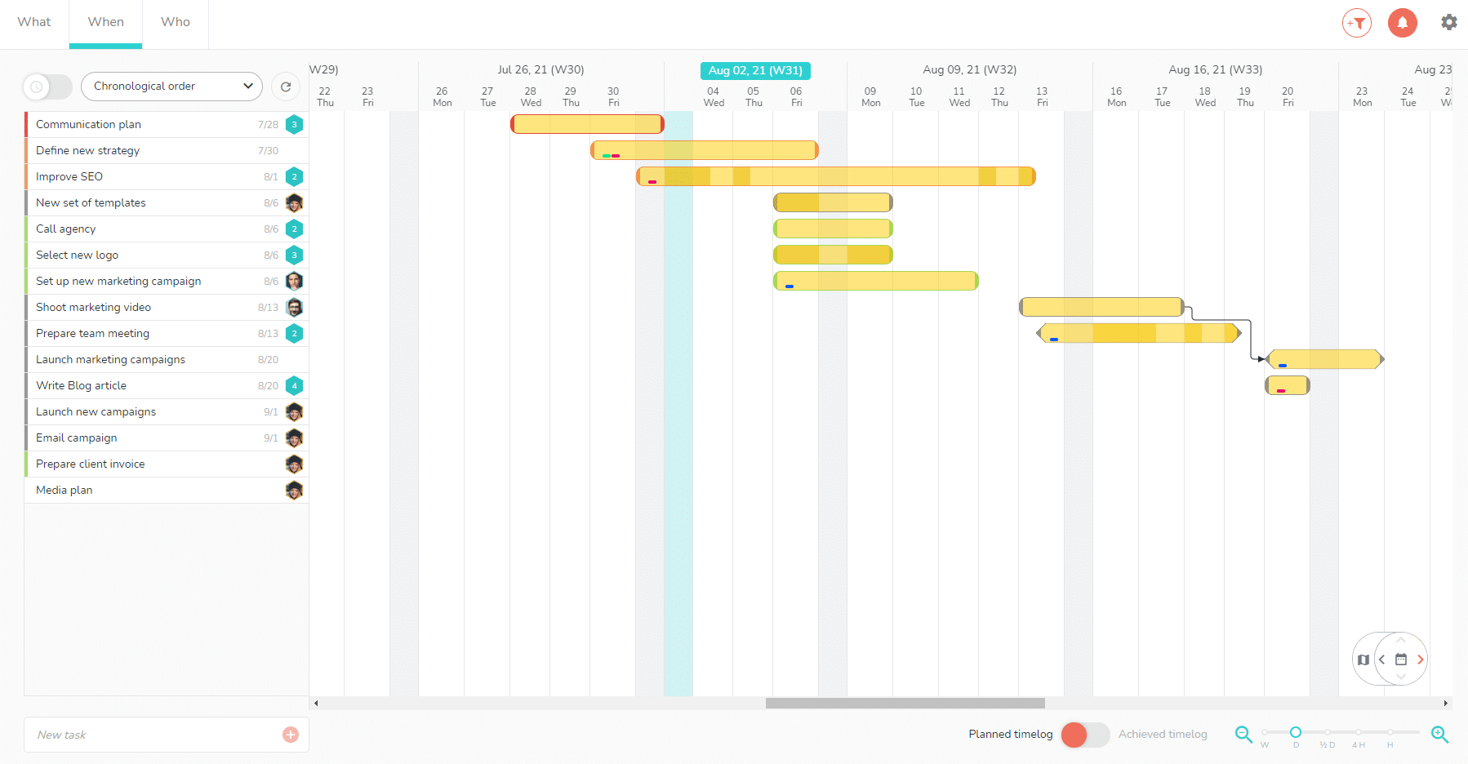
Task: Click the add new task plus icon
Action: (x=291, y=735)
